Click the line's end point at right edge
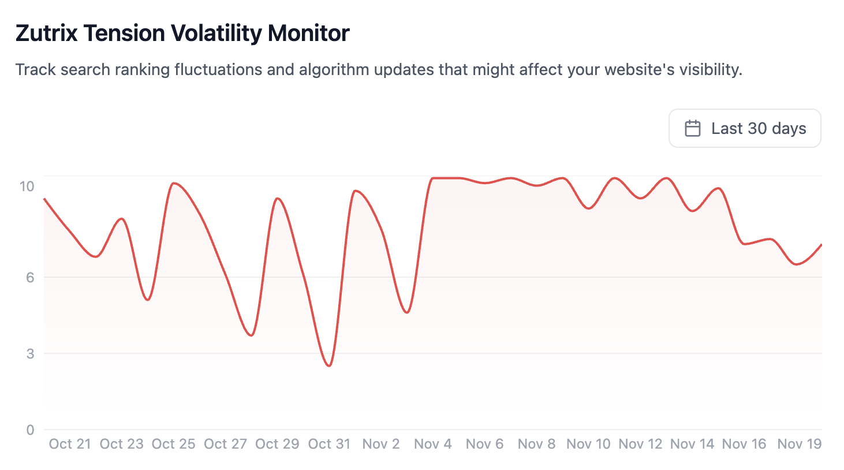The width and height of the screenshot is (844, 470). tap(821, 245)
